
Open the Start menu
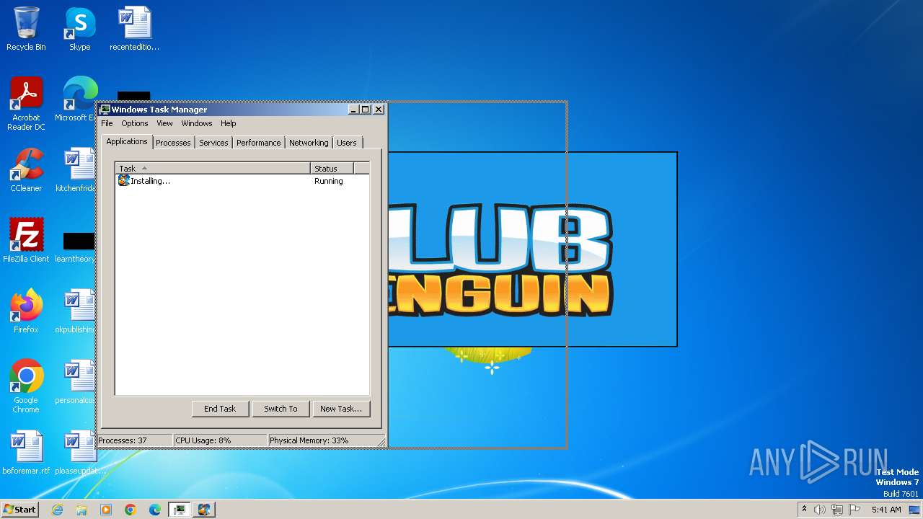(20, 510)
